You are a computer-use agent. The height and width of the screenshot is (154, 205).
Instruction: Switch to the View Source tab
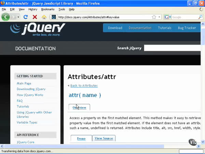point(104,138)
